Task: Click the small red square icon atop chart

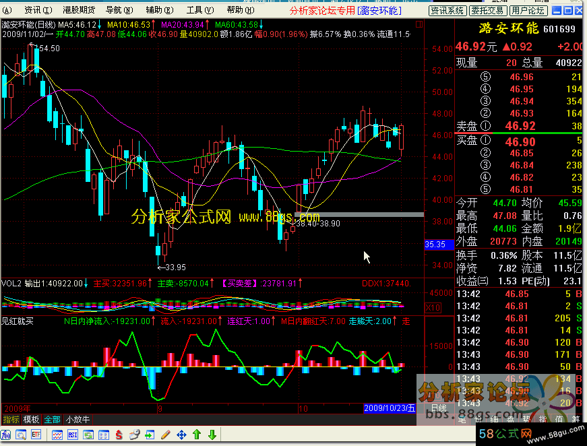Action: [419, 24]
